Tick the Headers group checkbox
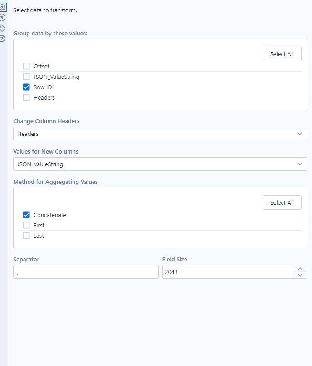Screen dimensions: 312x366 (x=26, y=97)
